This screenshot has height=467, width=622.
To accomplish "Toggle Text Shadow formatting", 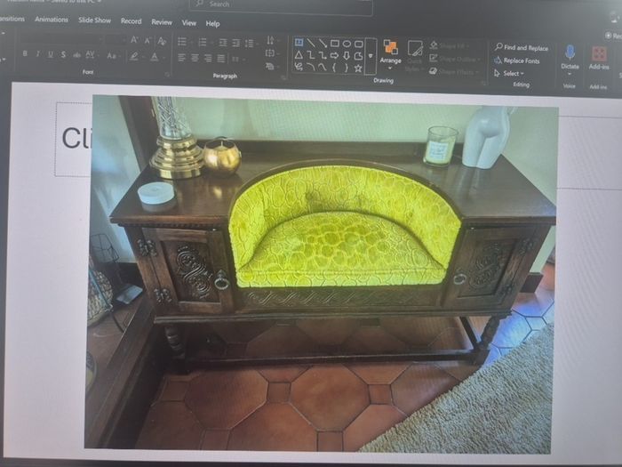I will point(63,54).
